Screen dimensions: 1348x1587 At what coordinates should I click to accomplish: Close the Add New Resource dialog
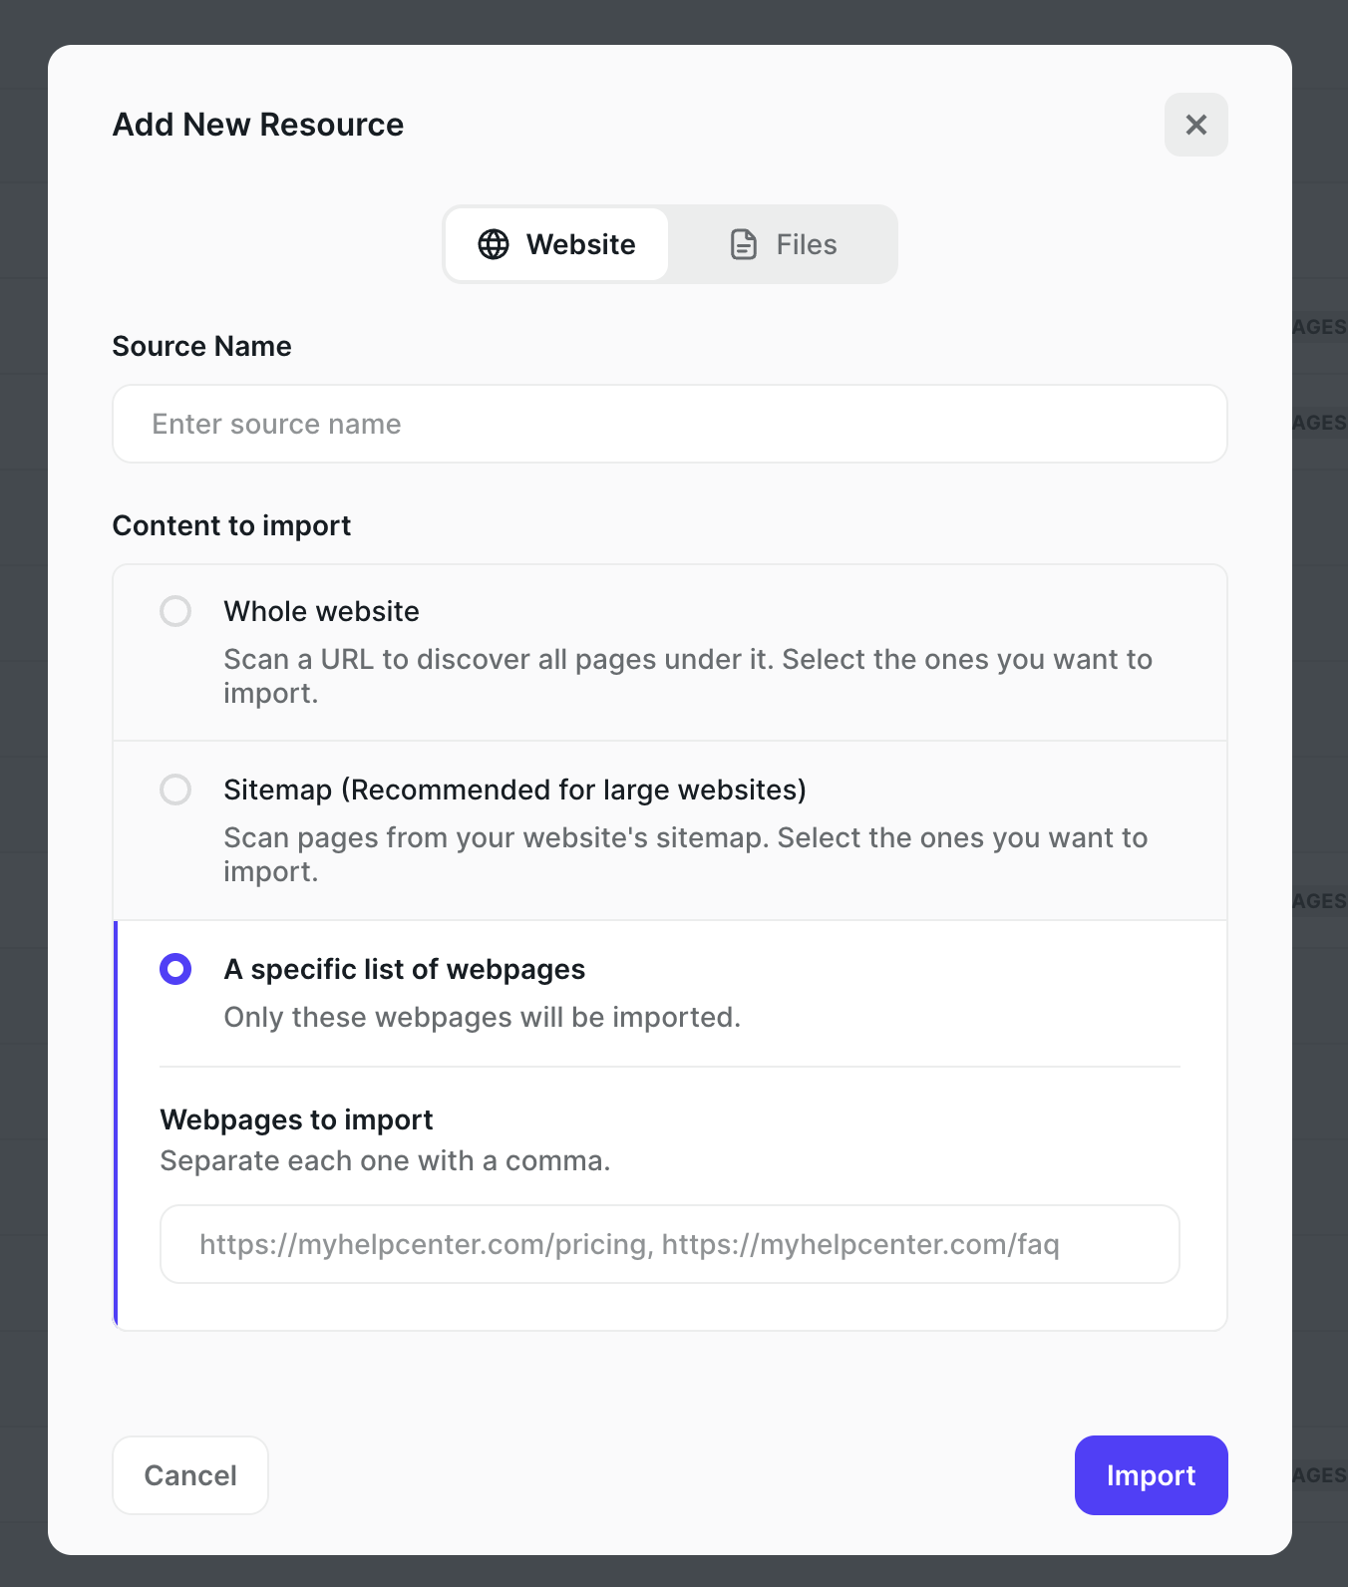click(x=1195, y=125)
